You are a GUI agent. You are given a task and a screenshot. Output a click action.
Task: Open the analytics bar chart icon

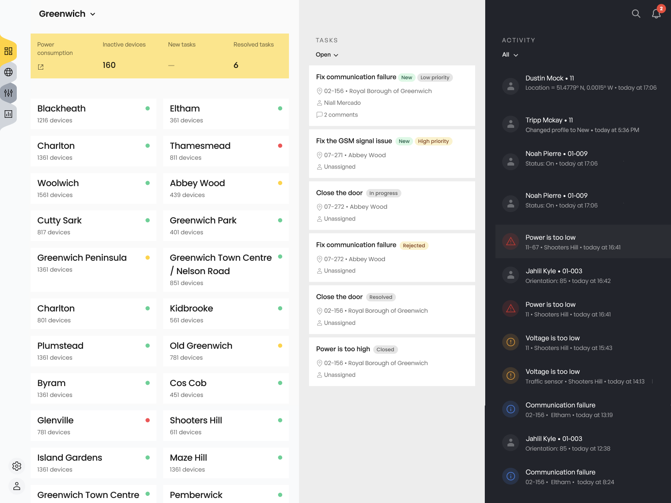8,114
